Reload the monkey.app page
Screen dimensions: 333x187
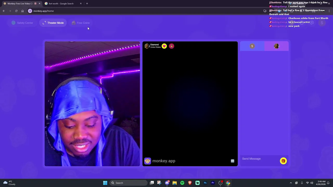tap(16, 11)
